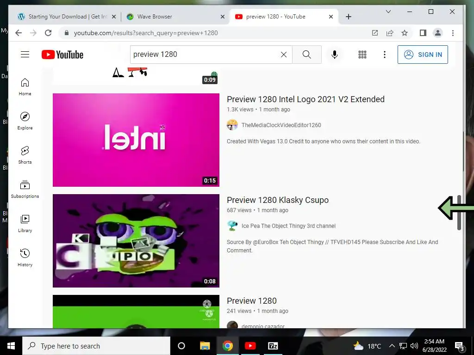Open Cortana circle on taskbar
474x355 pixels.
pos(181,346)
